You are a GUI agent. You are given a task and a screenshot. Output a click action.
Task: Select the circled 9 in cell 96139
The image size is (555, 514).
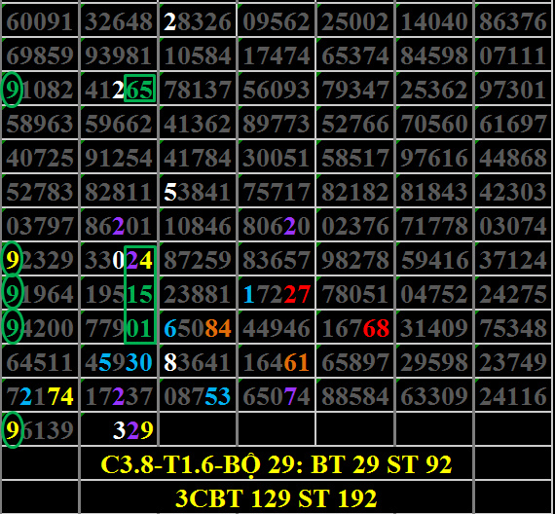click(12, 429)
